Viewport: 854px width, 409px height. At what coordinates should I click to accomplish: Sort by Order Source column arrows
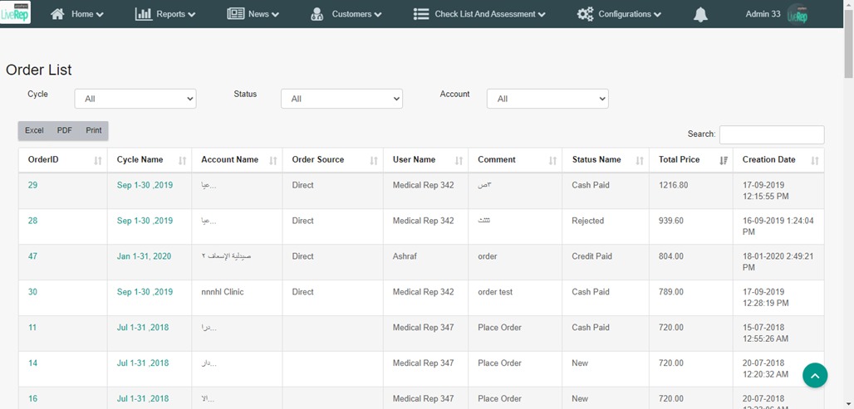pos(374,160)
